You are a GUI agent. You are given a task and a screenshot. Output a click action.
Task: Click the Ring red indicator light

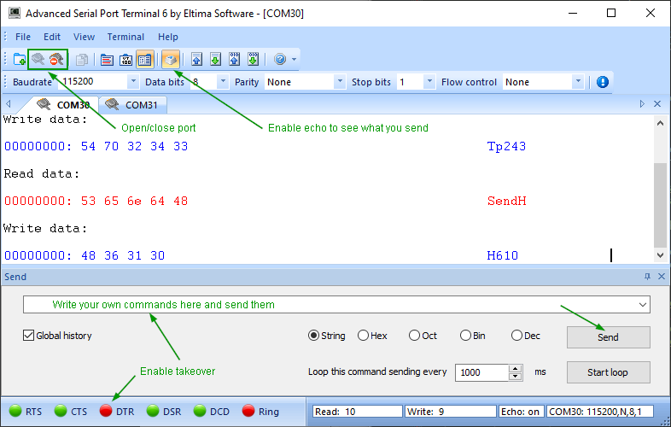[248, 411]
